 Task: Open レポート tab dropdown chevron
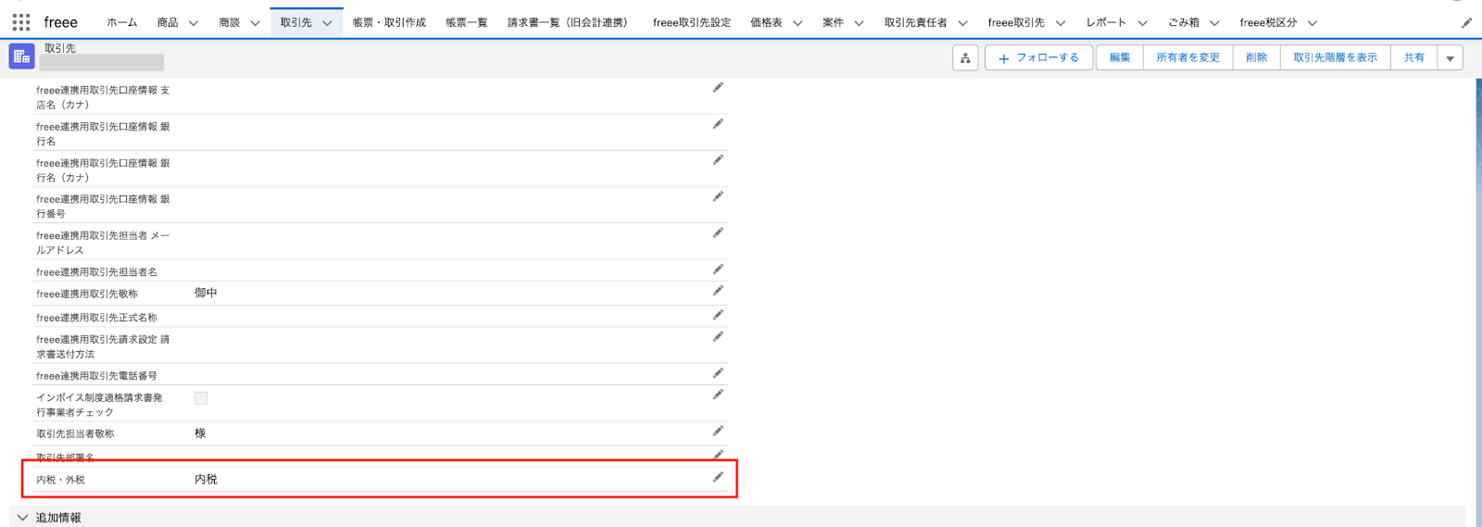click(x=1142, y=23)
